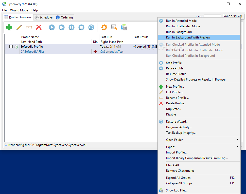Switch to the Profile Overview tab
This screenshot has width=246, height=194.
click(18, 17)
